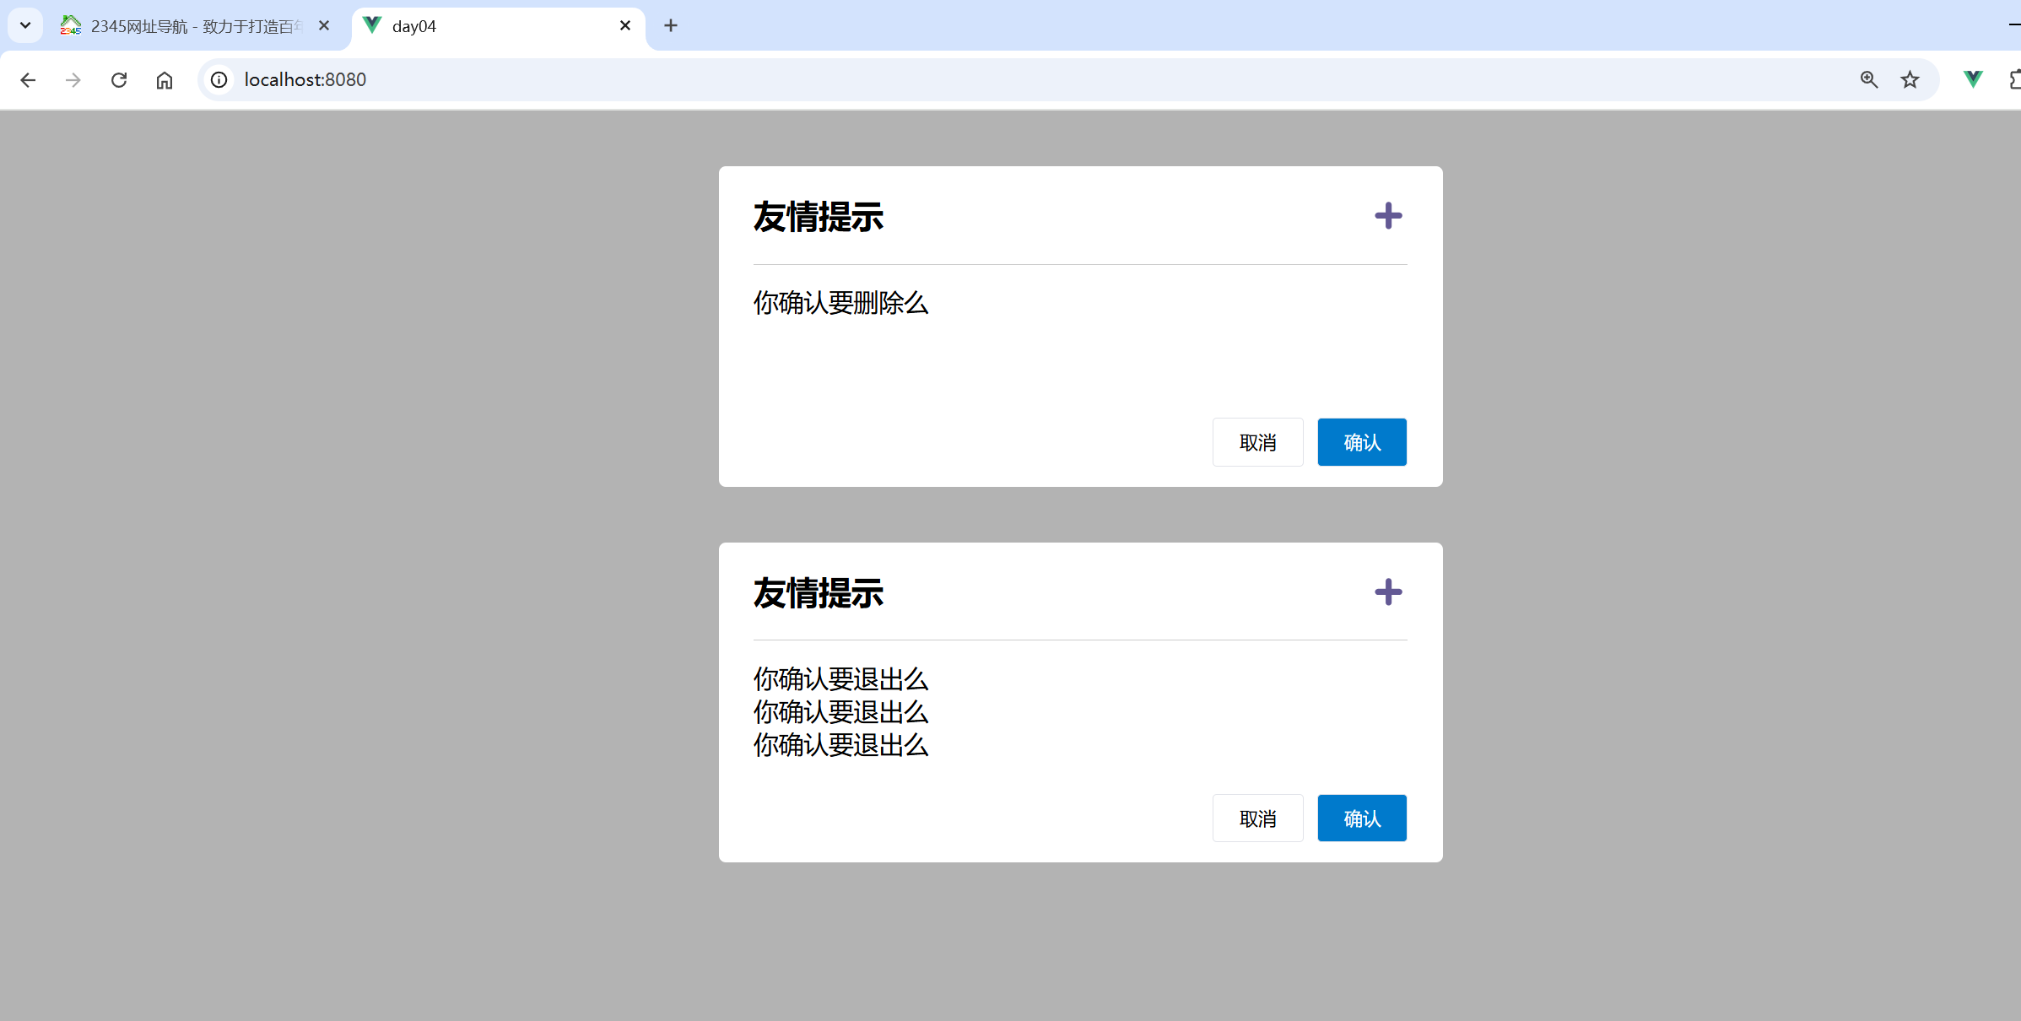The image size is (2021, 1021).
Task: Go to the browser home page
Action: pos(165,80)
